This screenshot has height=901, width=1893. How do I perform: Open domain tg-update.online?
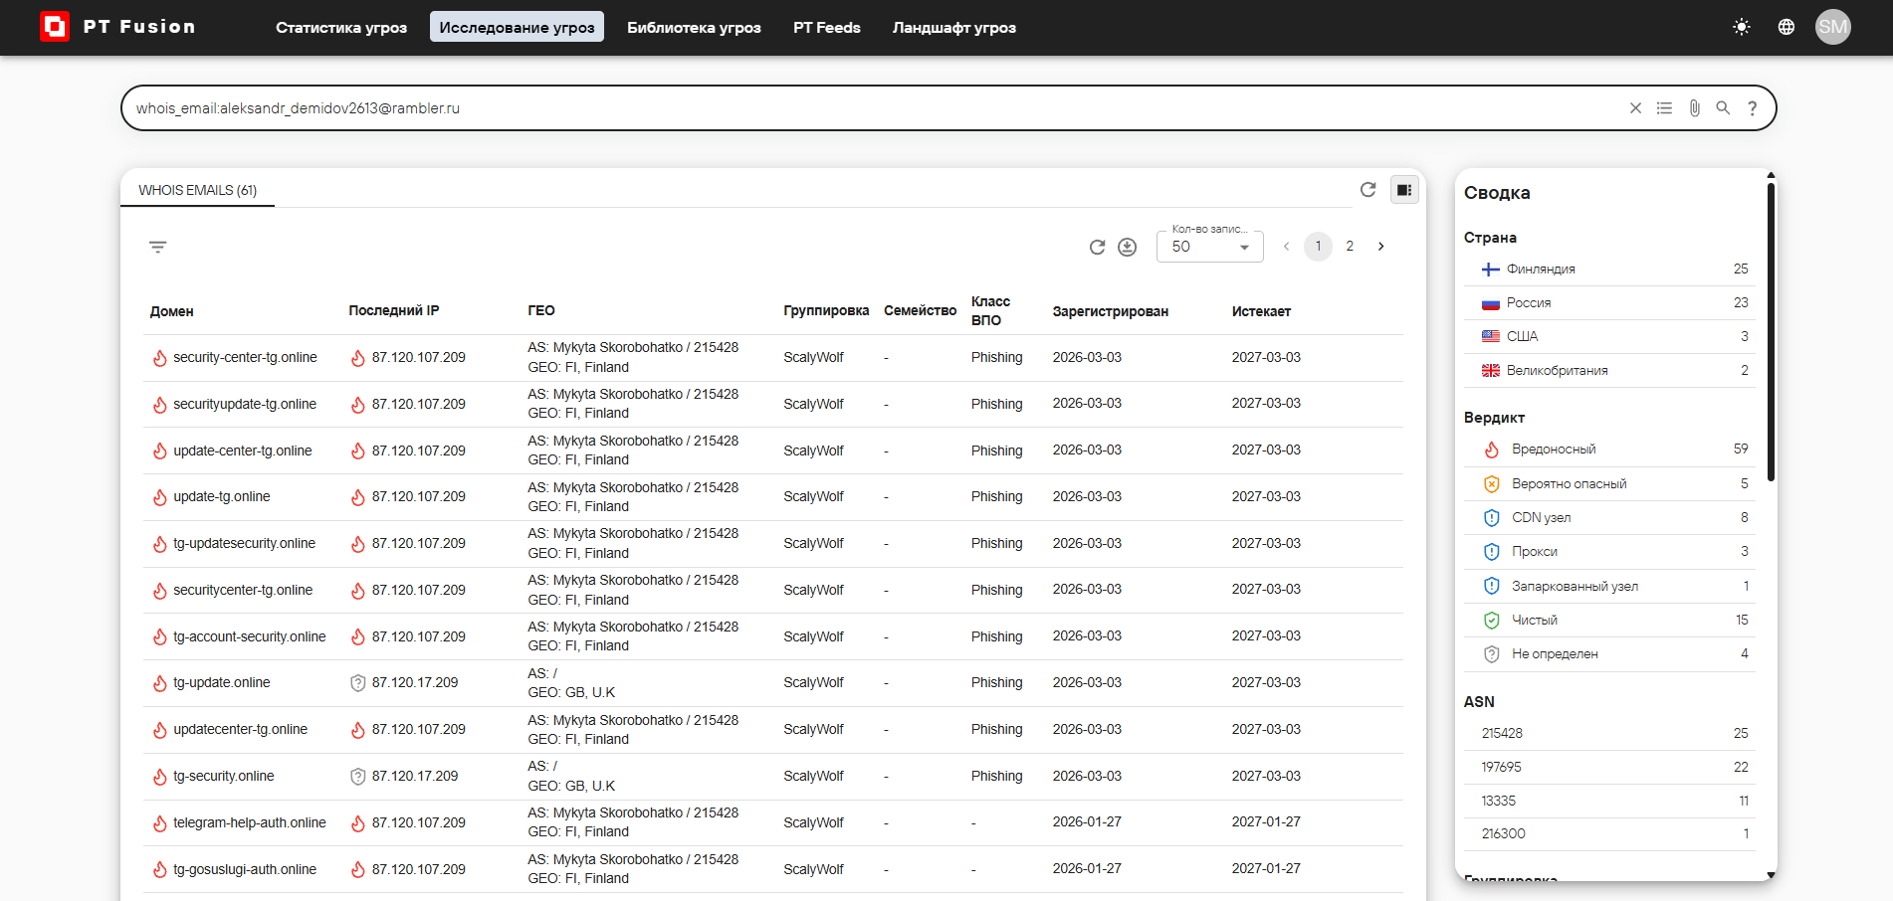pos(222,682)
